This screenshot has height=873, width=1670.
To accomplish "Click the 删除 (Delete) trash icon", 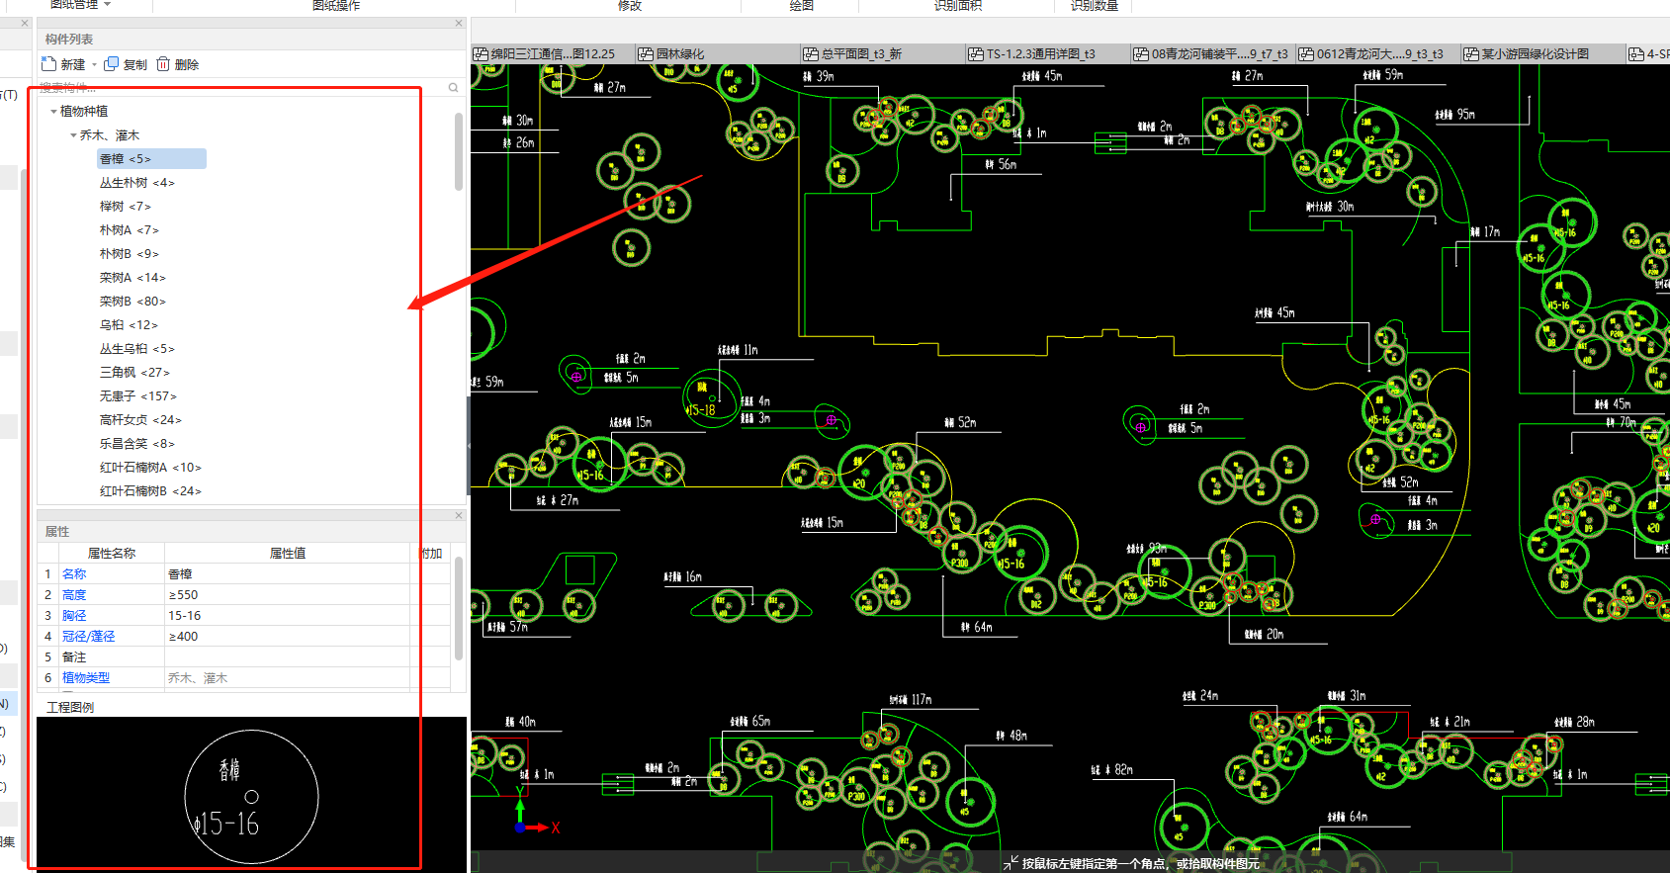I will point(163,64).
